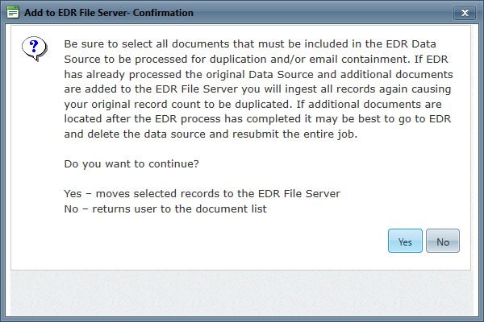This screenshot has width=484, height=322.
Task: Click the line 'located after the EDR process'
Action: (x=257, y=119)
